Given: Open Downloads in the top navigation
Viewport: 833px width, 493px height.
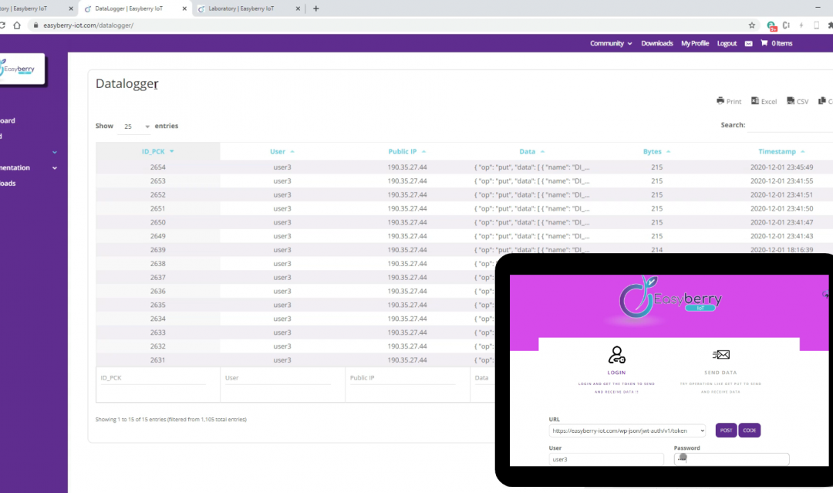Looking at the screenshot, I should [656, 43].
